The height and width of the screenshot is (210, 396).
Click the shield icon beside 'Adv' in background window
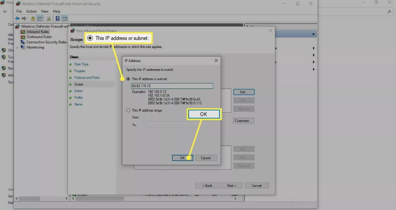pos(3,75)
